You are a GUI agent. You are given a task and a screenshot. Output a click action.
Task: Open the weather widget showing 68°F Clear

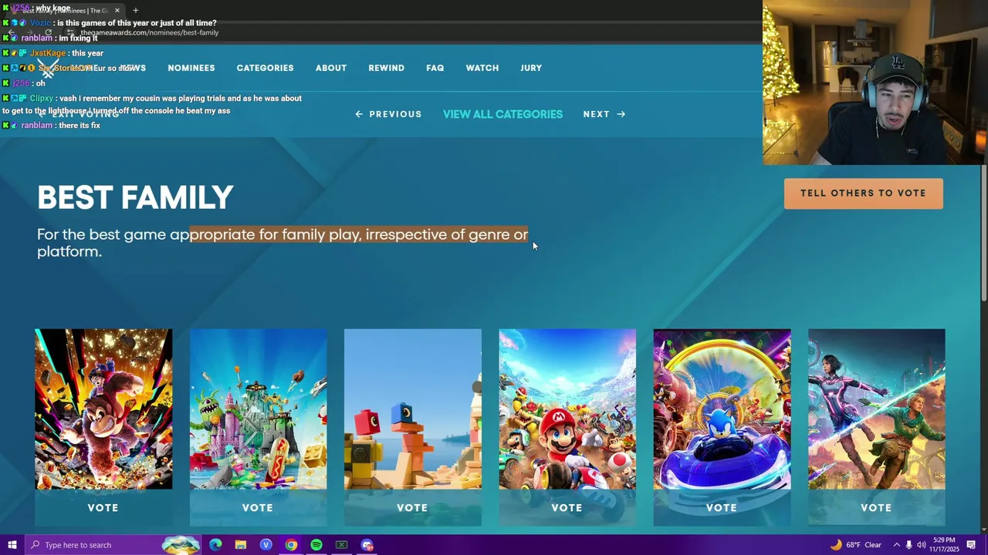[856, 545]
